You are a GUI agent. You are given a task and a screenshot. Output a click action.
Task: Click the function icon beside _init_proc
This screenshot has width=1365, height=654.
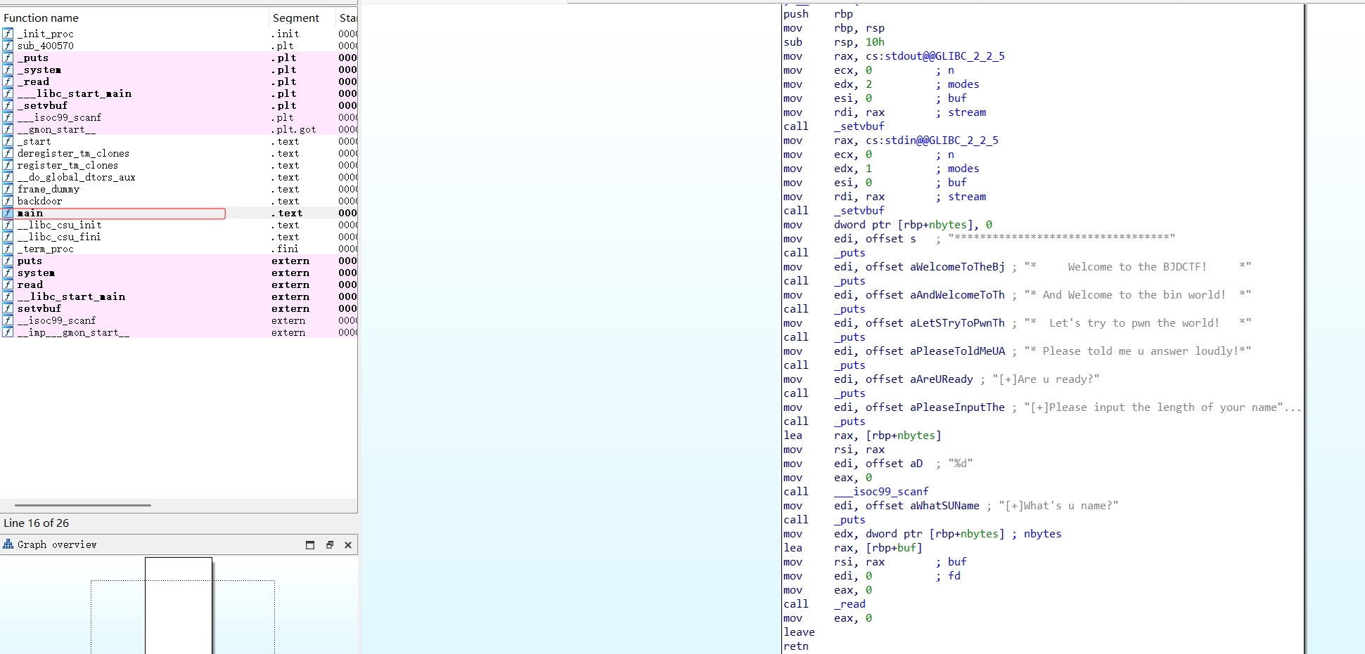tap(8, 34)
